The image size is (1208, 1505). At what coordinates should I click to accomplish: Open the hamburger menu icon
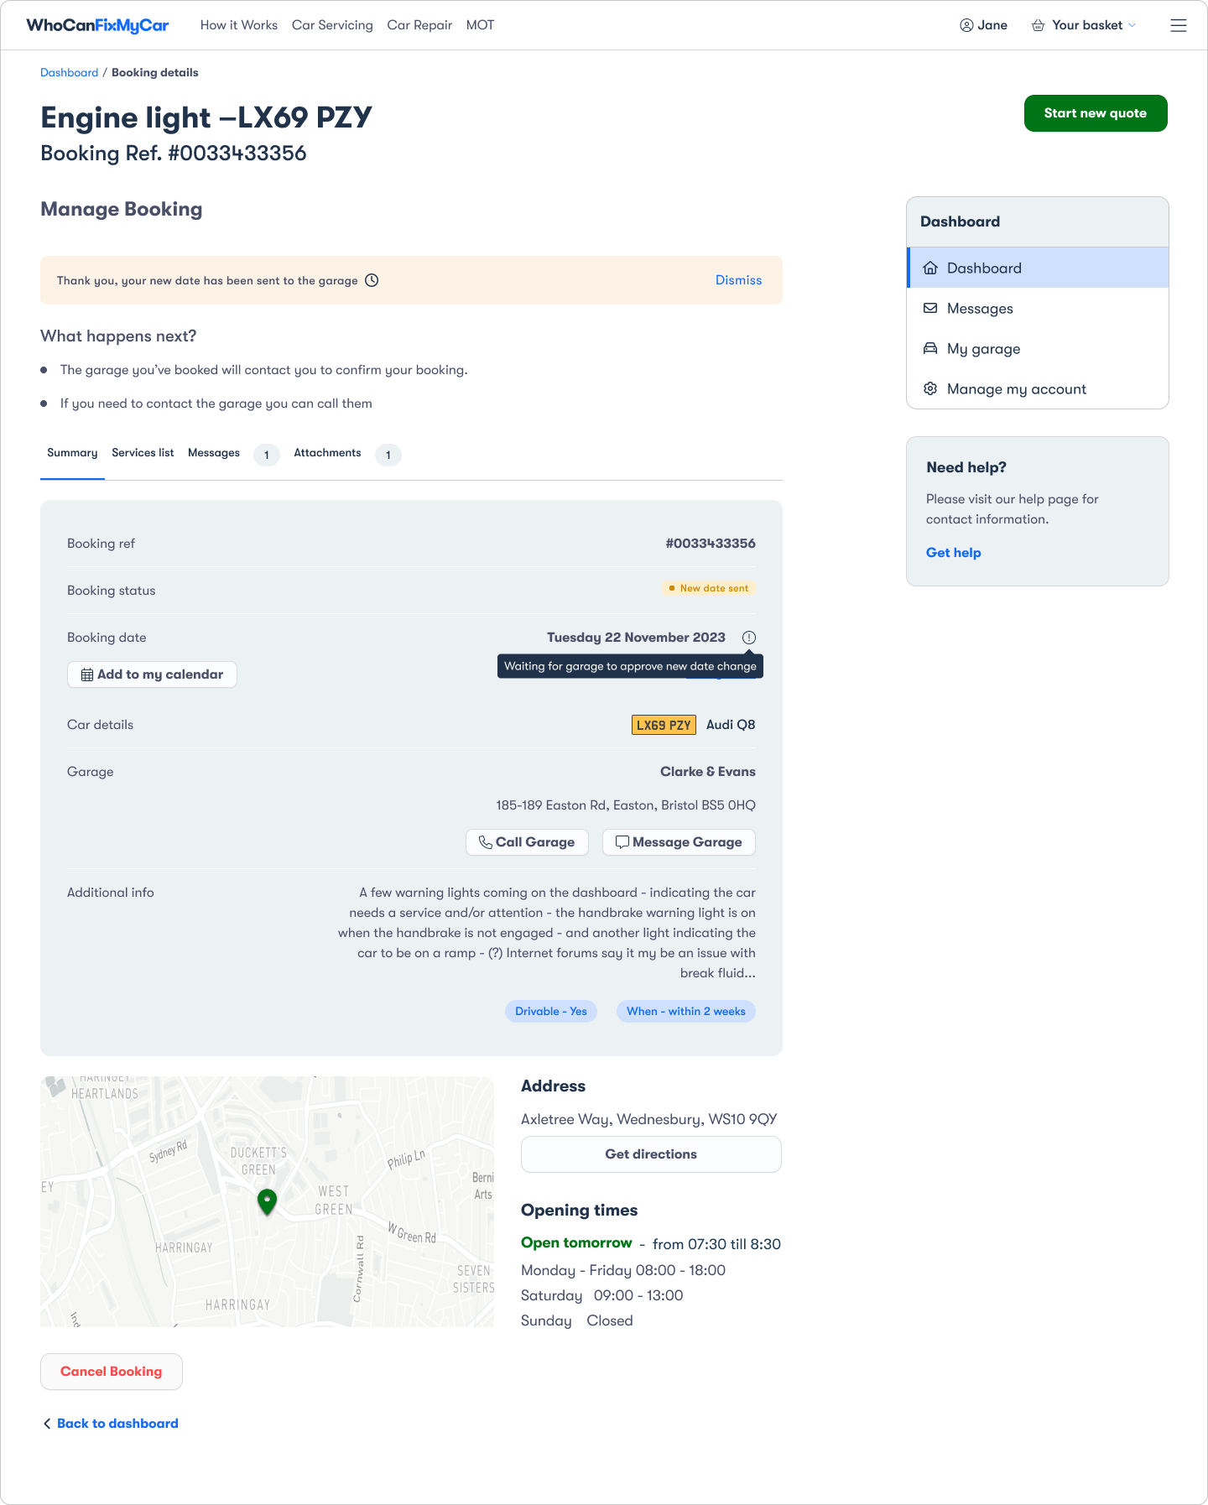(x=1178, y=25)
